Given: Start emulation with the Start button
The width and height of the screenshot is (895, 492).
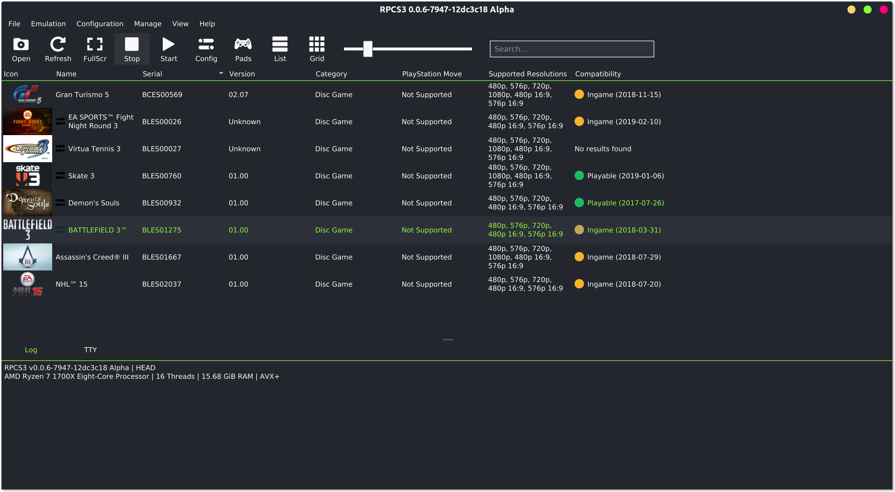Looking at the screenshot, I should 168,49.
